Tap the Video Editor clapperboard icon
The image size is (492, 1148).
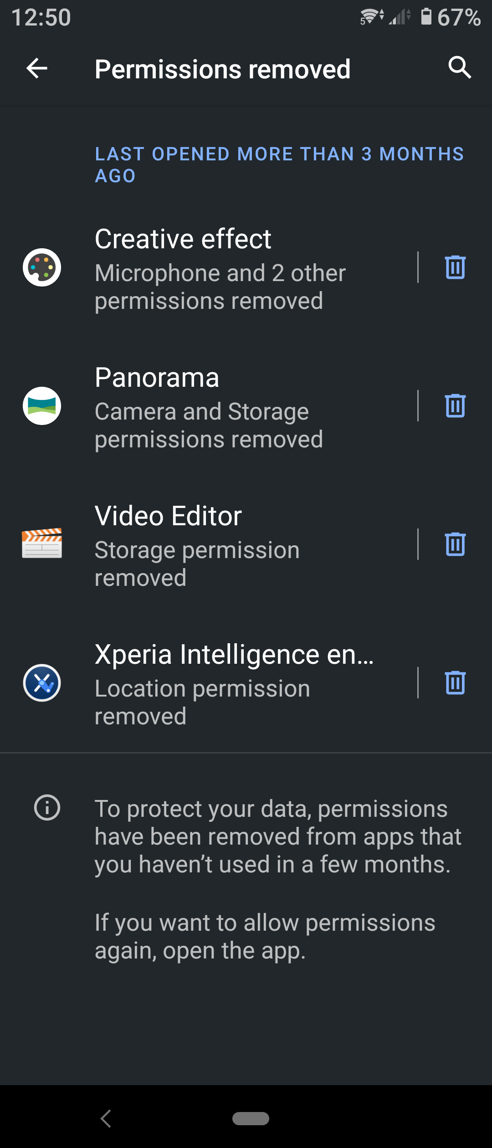42,543
